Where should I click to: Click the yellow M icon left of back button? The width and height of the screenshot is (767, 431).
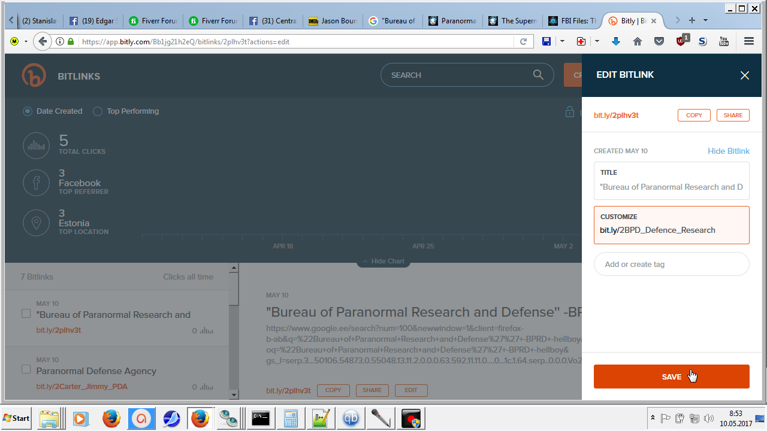click(x=14, y=41)
